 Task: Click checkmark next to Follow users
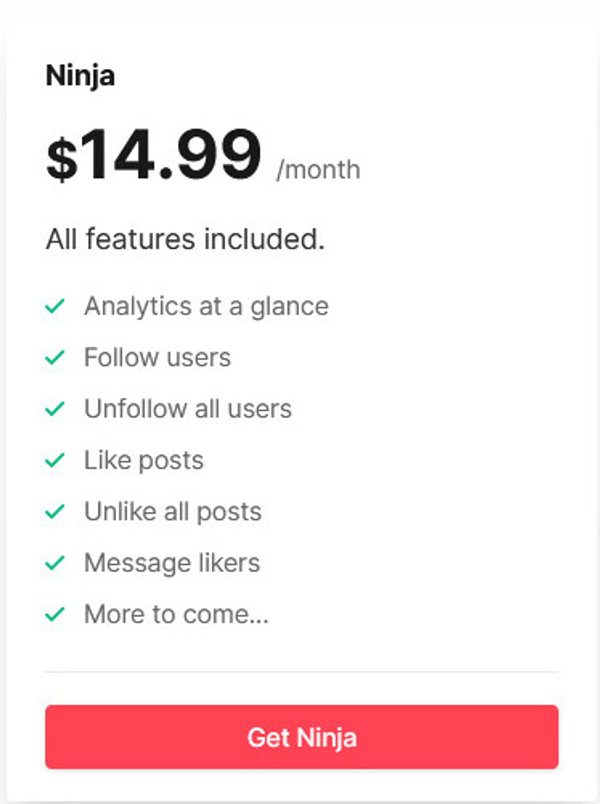click(x=55, y=358)
